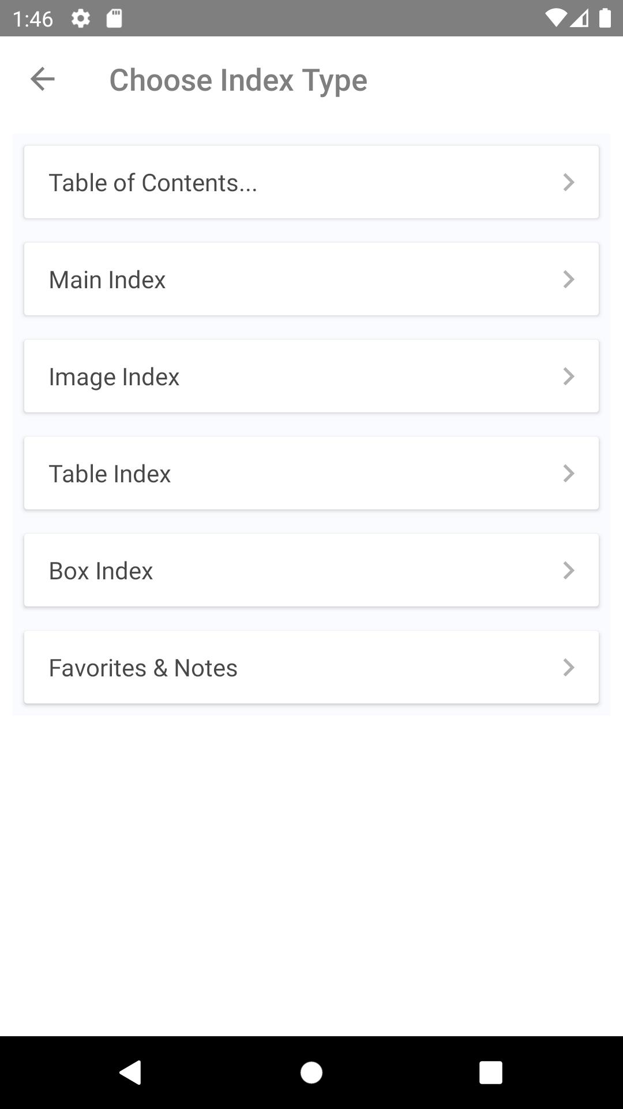Tap the Wi-Fi signal icon

click(x=556, y=18)
